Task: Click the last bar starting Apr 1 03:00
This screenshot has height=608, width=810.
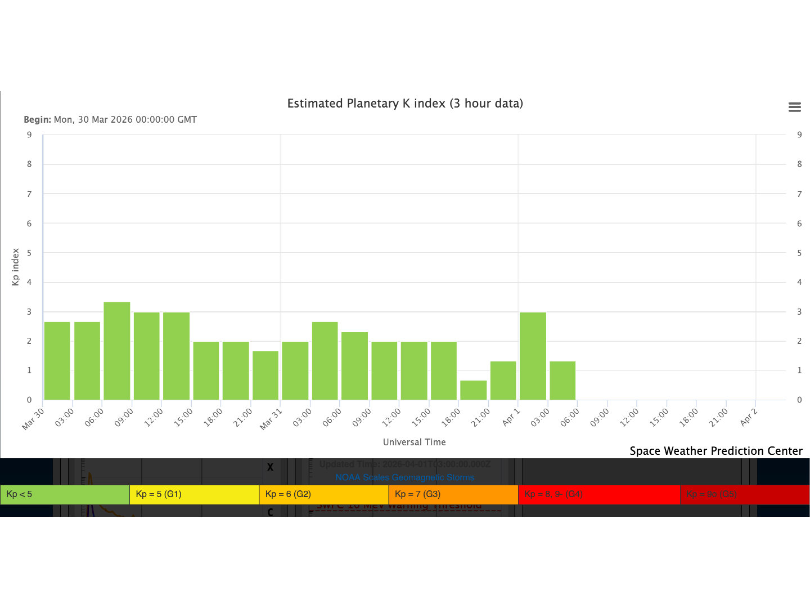Action: (x=562, y=381)
